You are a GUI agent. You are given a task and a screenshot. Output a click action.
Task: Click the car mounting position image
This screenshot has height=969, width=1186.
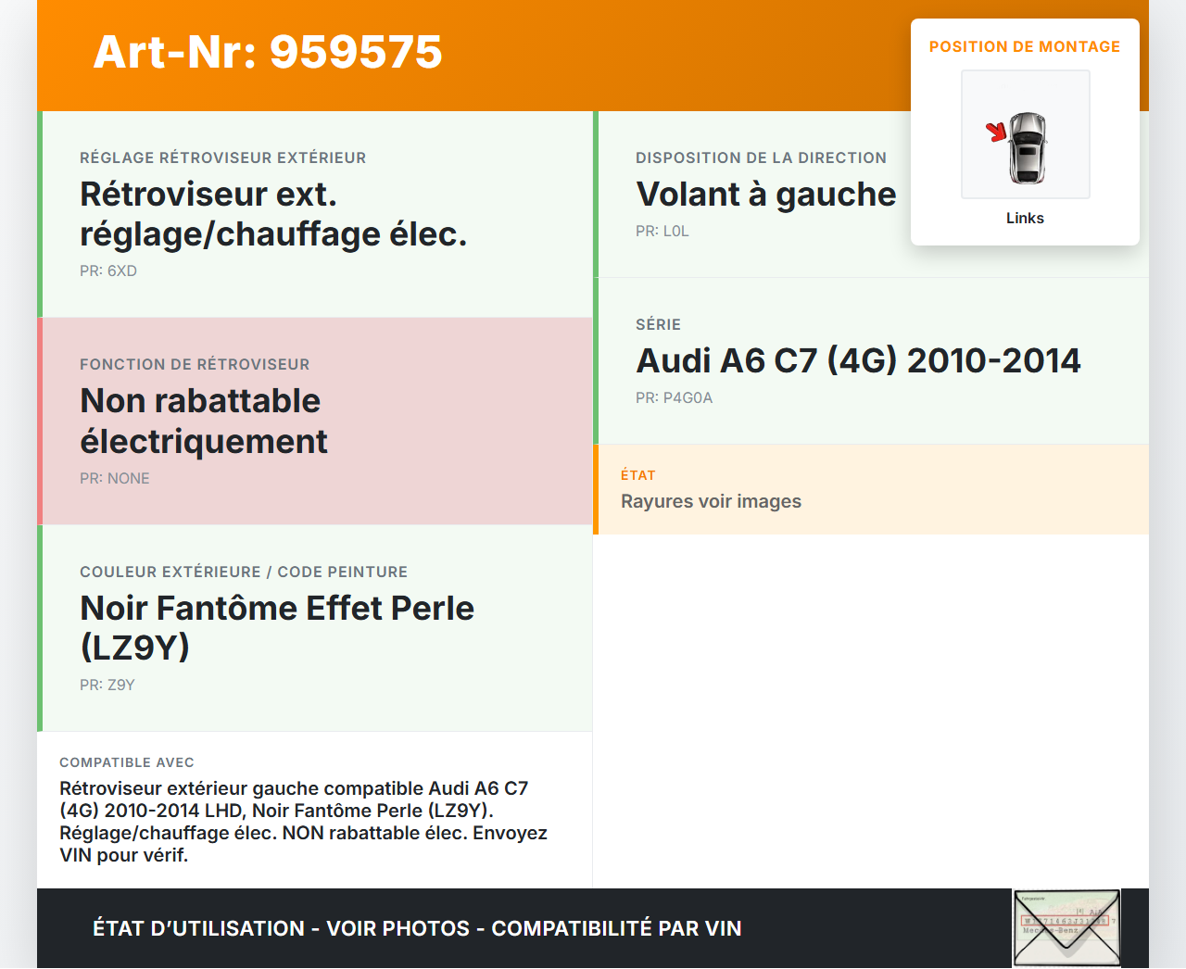click(x=1026, y=134)
